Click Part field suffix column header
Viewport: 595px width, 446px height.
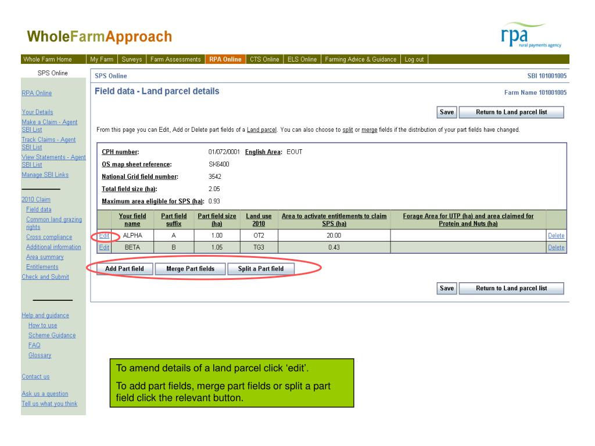174,220
